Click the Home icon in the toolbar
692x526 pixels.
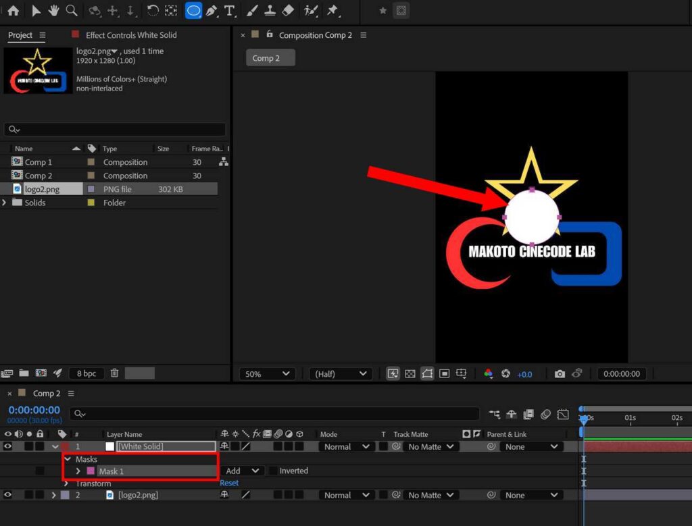pos(14,11)
